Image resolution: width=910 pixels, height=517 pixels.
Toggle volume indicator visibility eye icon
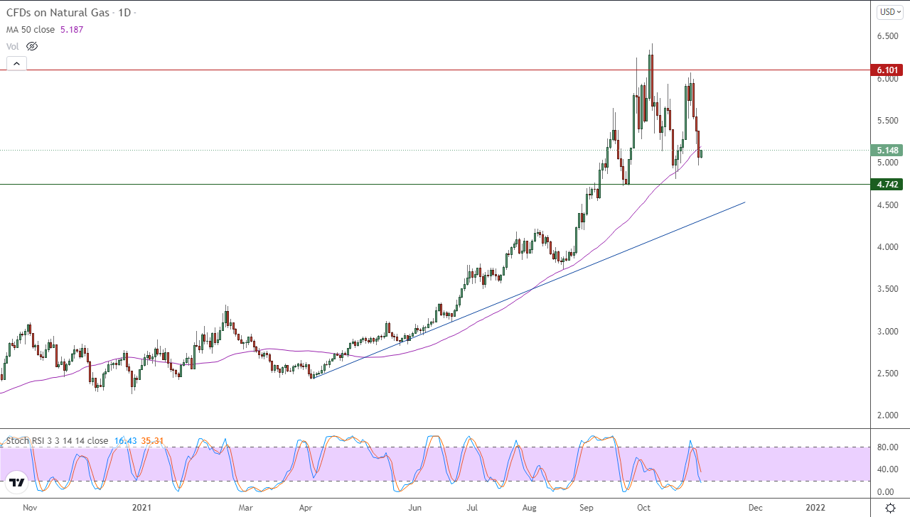(31, 46)
